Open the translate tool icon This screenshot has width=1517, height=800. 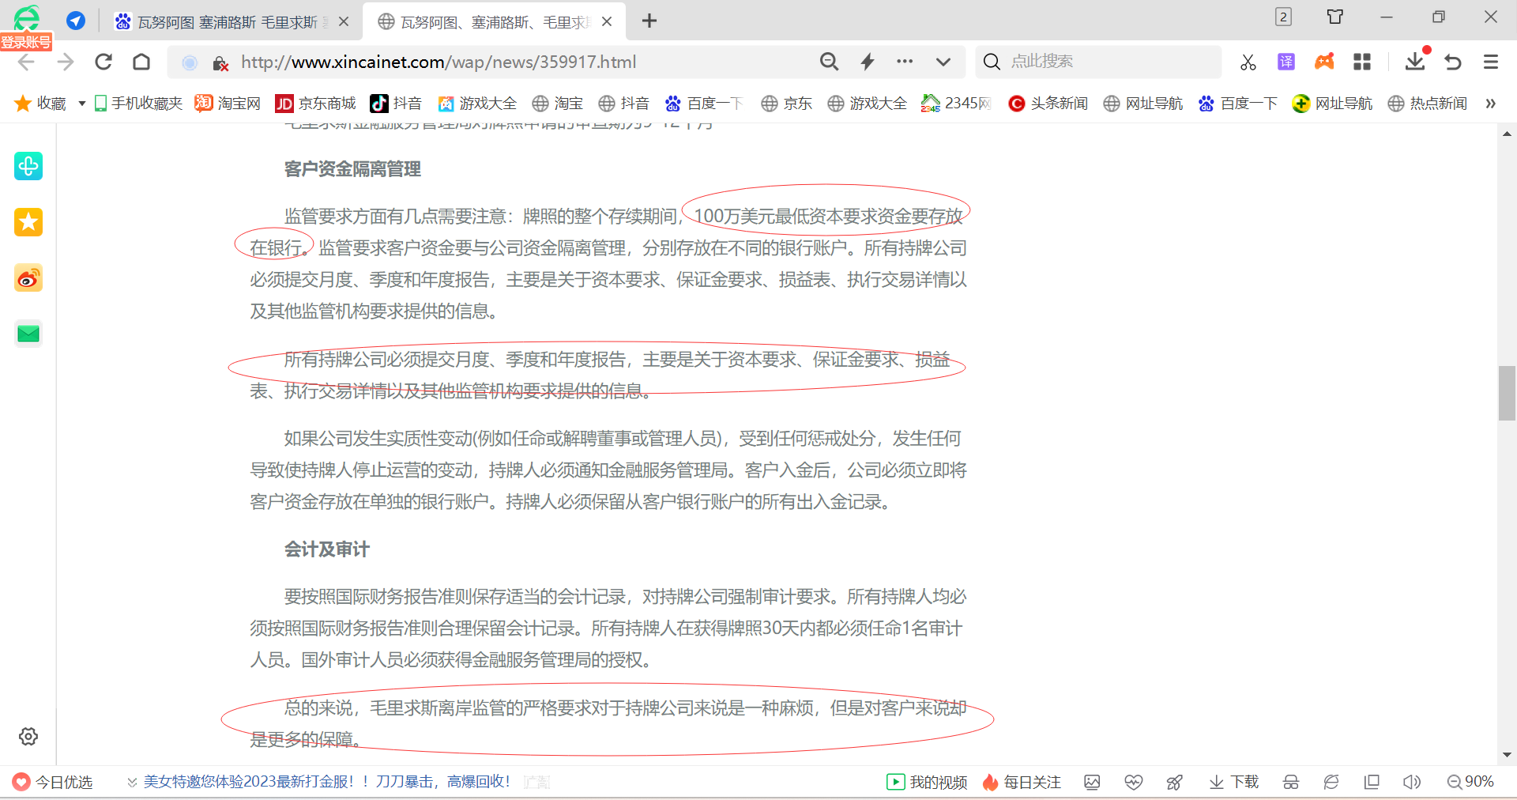click(1286, 62)
